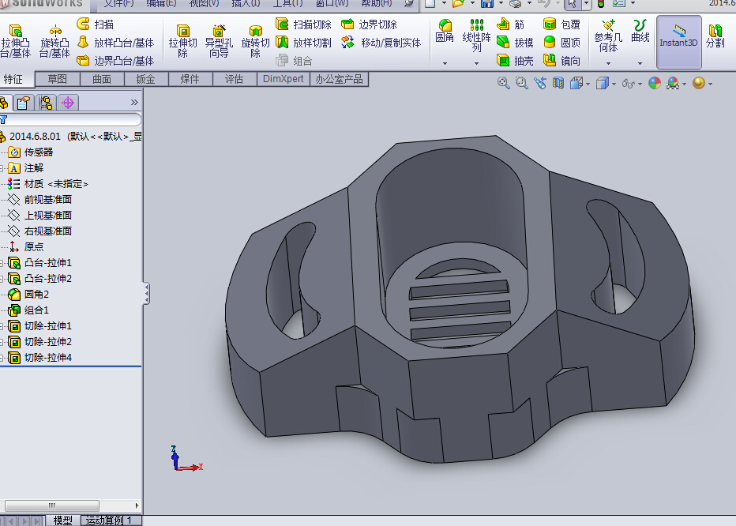Switch to the 钣金 sheet metal tab

(145, 79)
